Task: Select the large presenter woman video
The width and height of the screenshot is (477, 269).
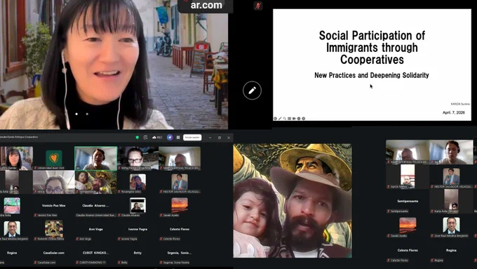Action: coord(114,65)
